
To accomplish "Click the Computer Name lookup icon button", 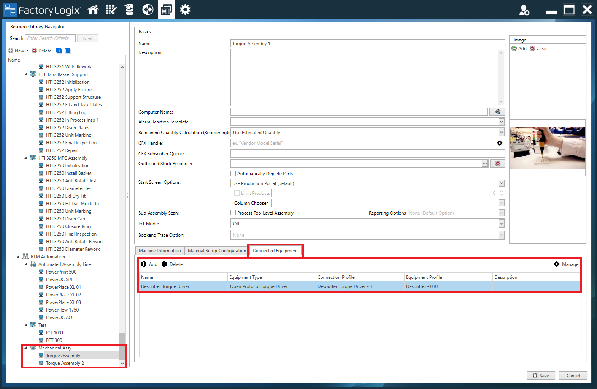I will click(497, 112).
